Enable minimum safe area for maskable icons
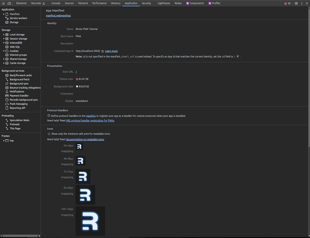Viewport: 310px width, 238px height. [x=49, y=134]
